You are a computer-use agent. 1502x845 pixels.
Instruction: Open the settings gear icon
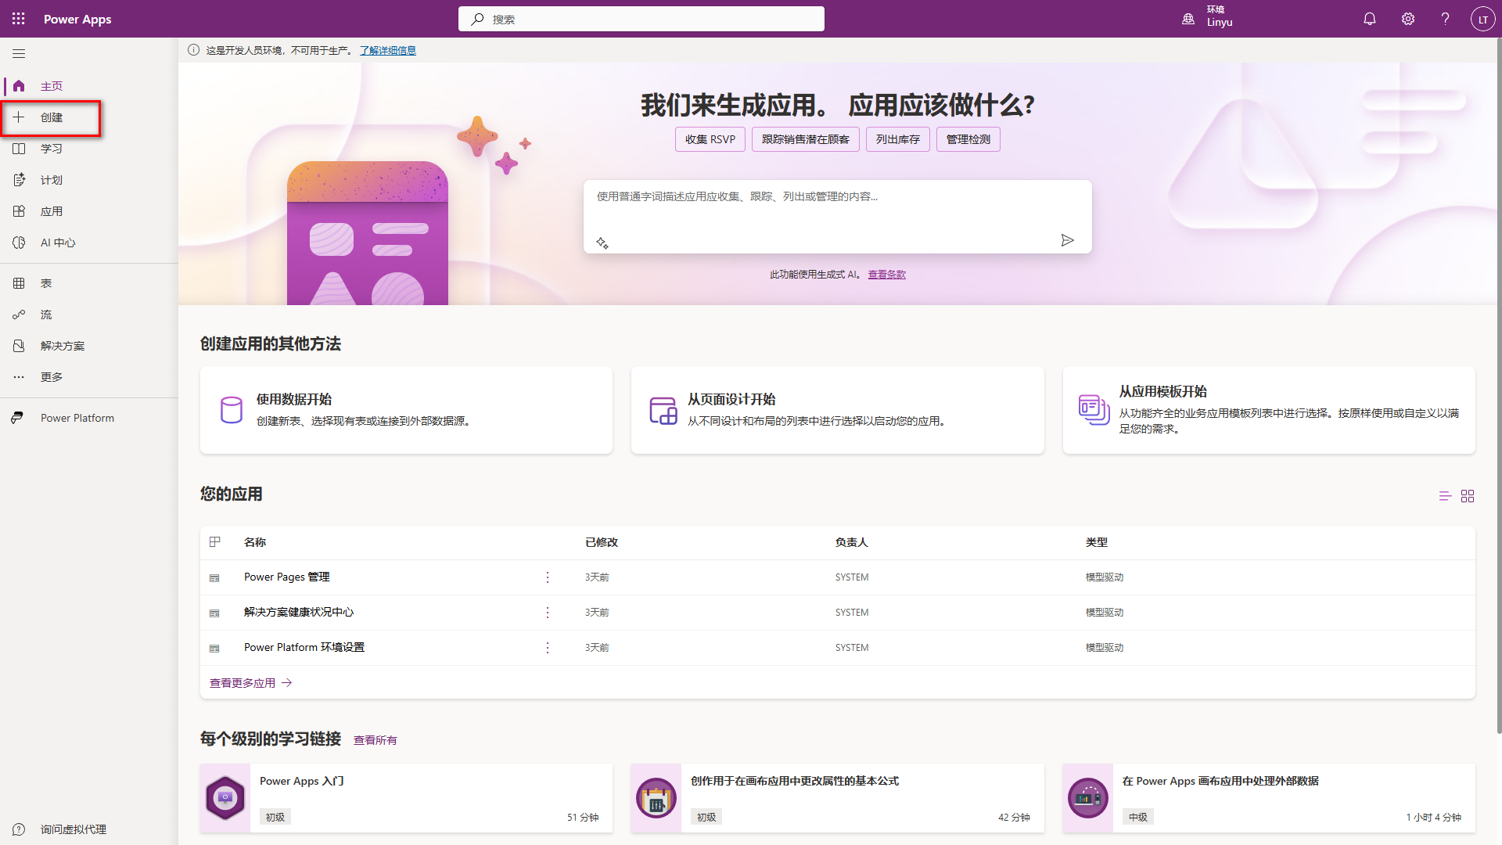click(x=1407, y=19)
